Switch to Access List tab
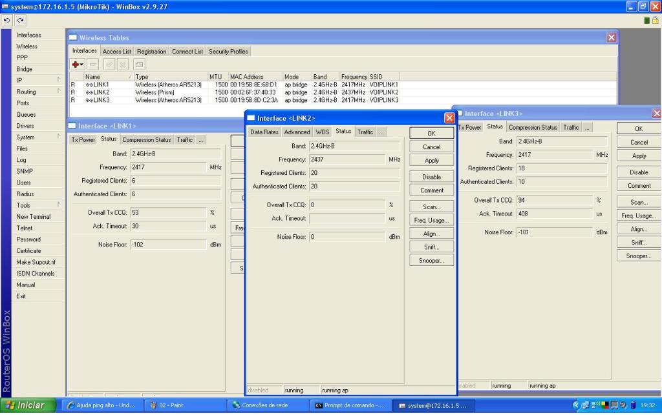The width and height of the screenshot is (662, 415). pyautogui.click(x=117, y=52)
